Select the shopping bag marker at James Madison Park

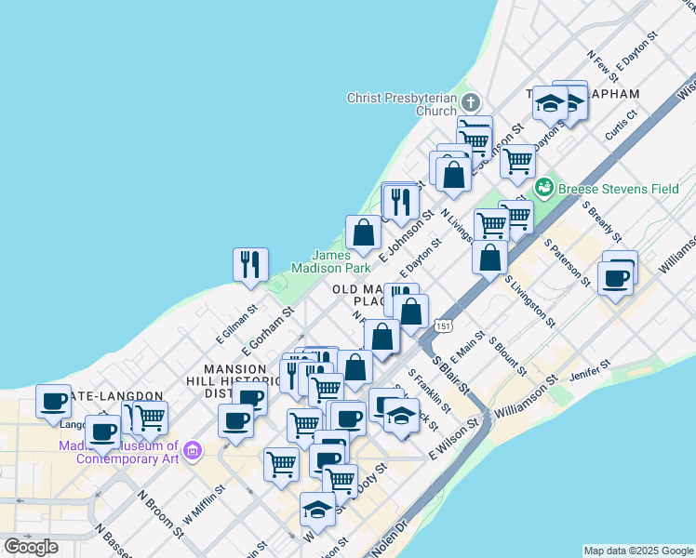[x=363, y=232]
